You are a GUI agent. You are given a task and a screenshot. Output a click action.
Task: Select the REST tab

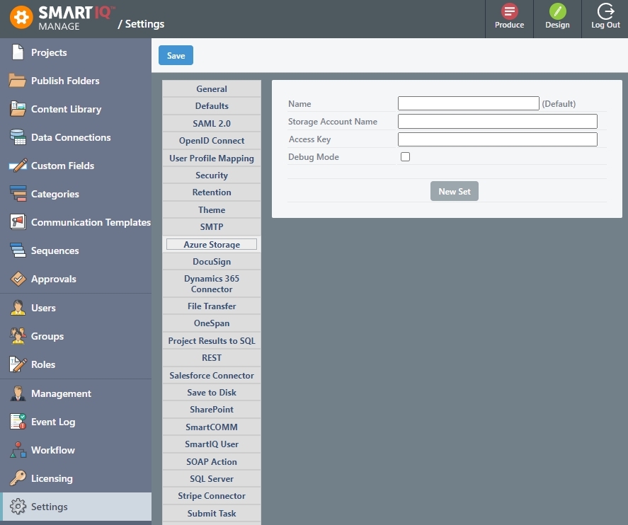coord(212,358)
